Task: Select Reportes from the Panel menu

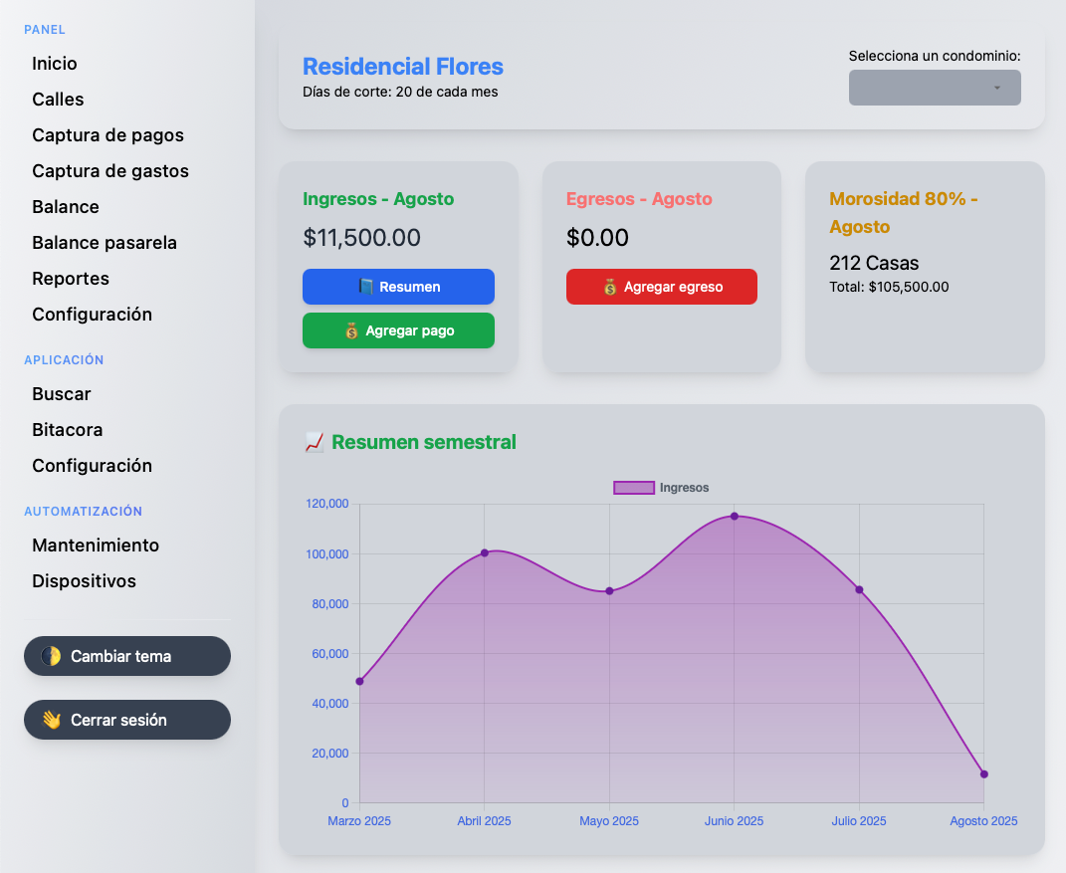Action: (x=71, y=279)
